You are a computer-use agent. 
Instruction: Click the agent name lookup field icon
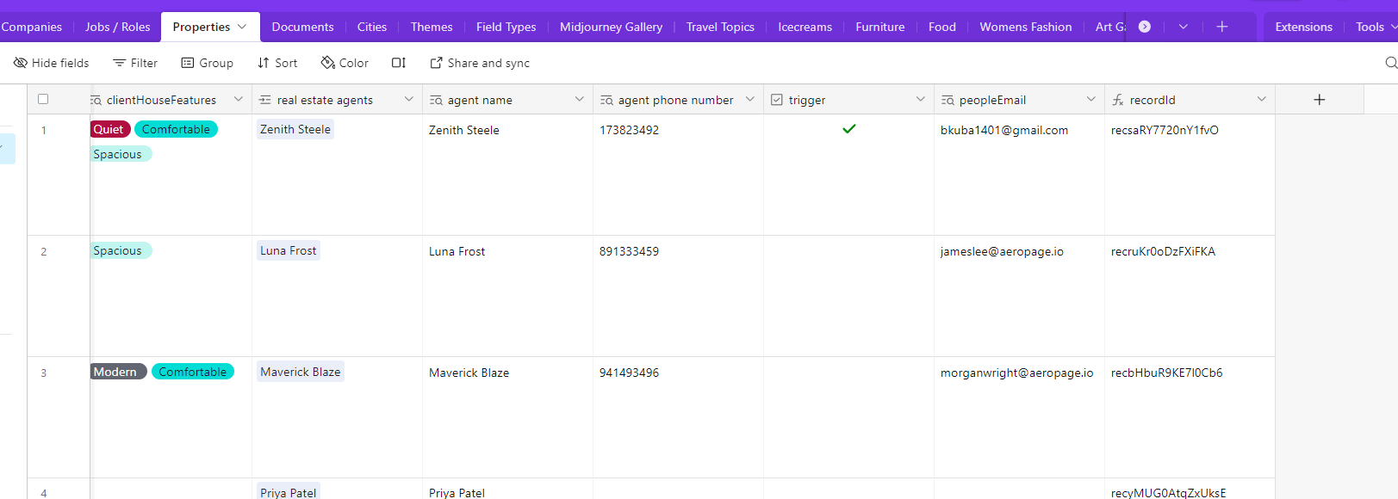click(x=436, y=101)
